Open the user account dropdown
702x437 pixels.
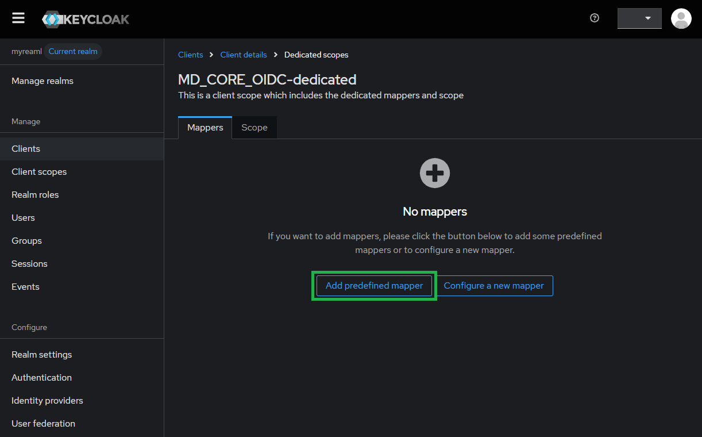pos(639,18)
